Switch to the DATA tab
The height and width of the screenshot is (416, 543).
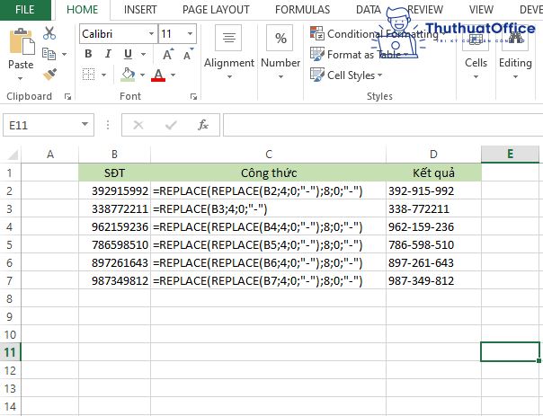click(368, 9)
